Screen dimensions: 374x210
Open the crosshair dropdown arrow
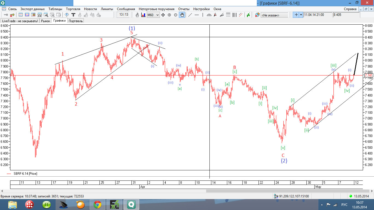click(x=301, y=15)
